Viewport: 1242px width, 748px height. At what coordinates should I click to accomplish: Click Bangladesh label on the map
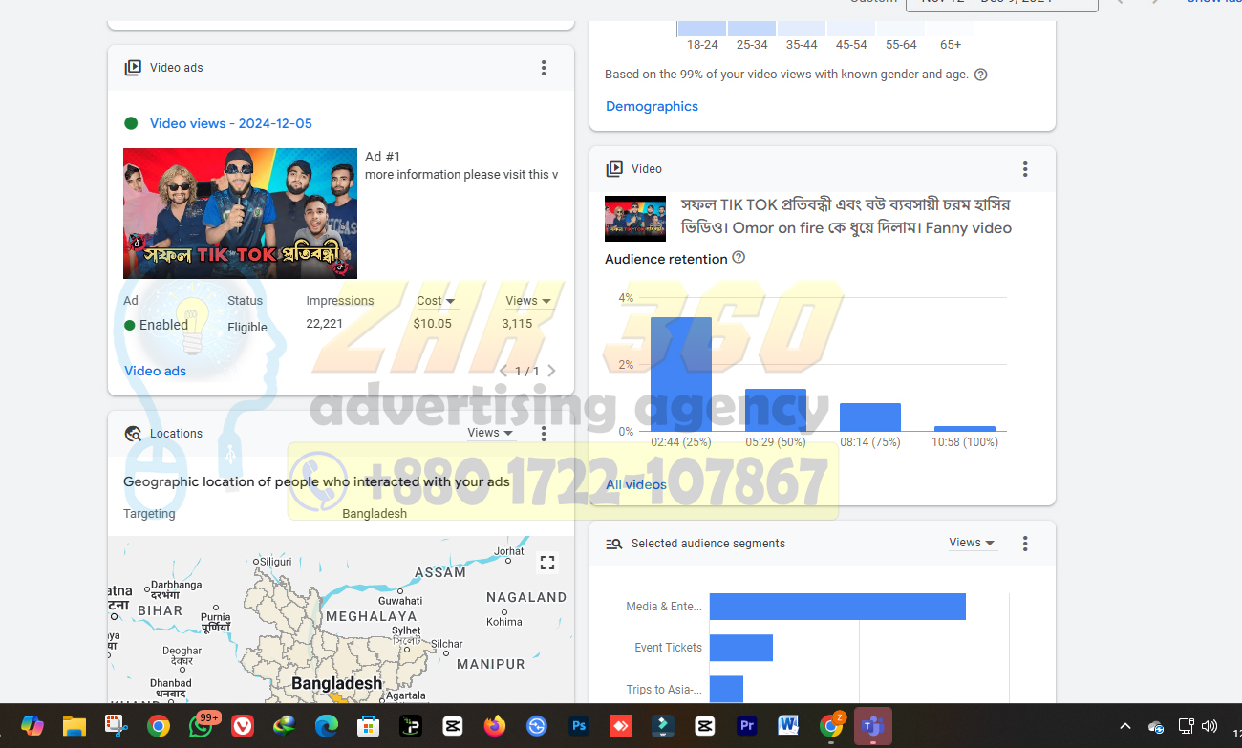pos(336,683)
